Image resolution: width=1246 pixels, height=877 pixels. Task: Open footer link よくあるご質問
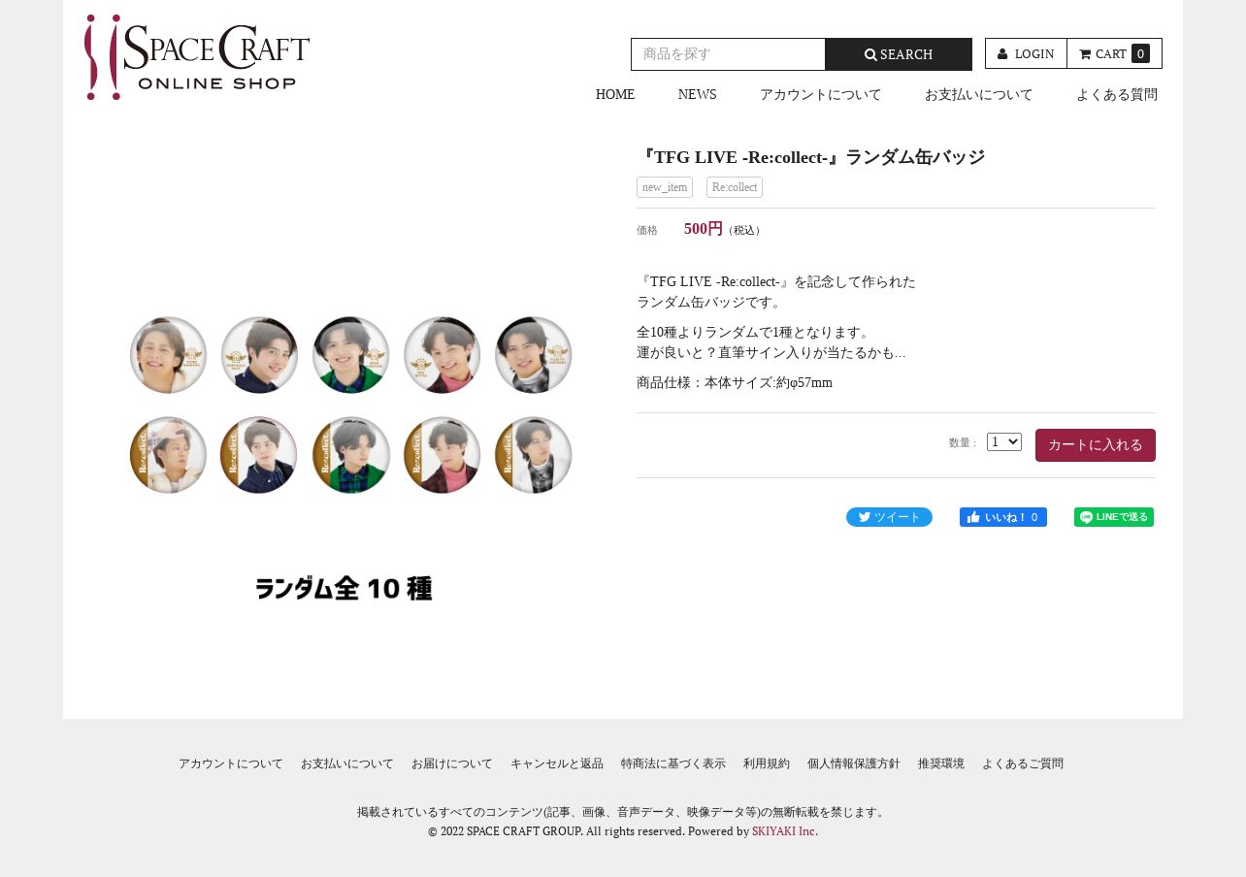(1023, 763)
